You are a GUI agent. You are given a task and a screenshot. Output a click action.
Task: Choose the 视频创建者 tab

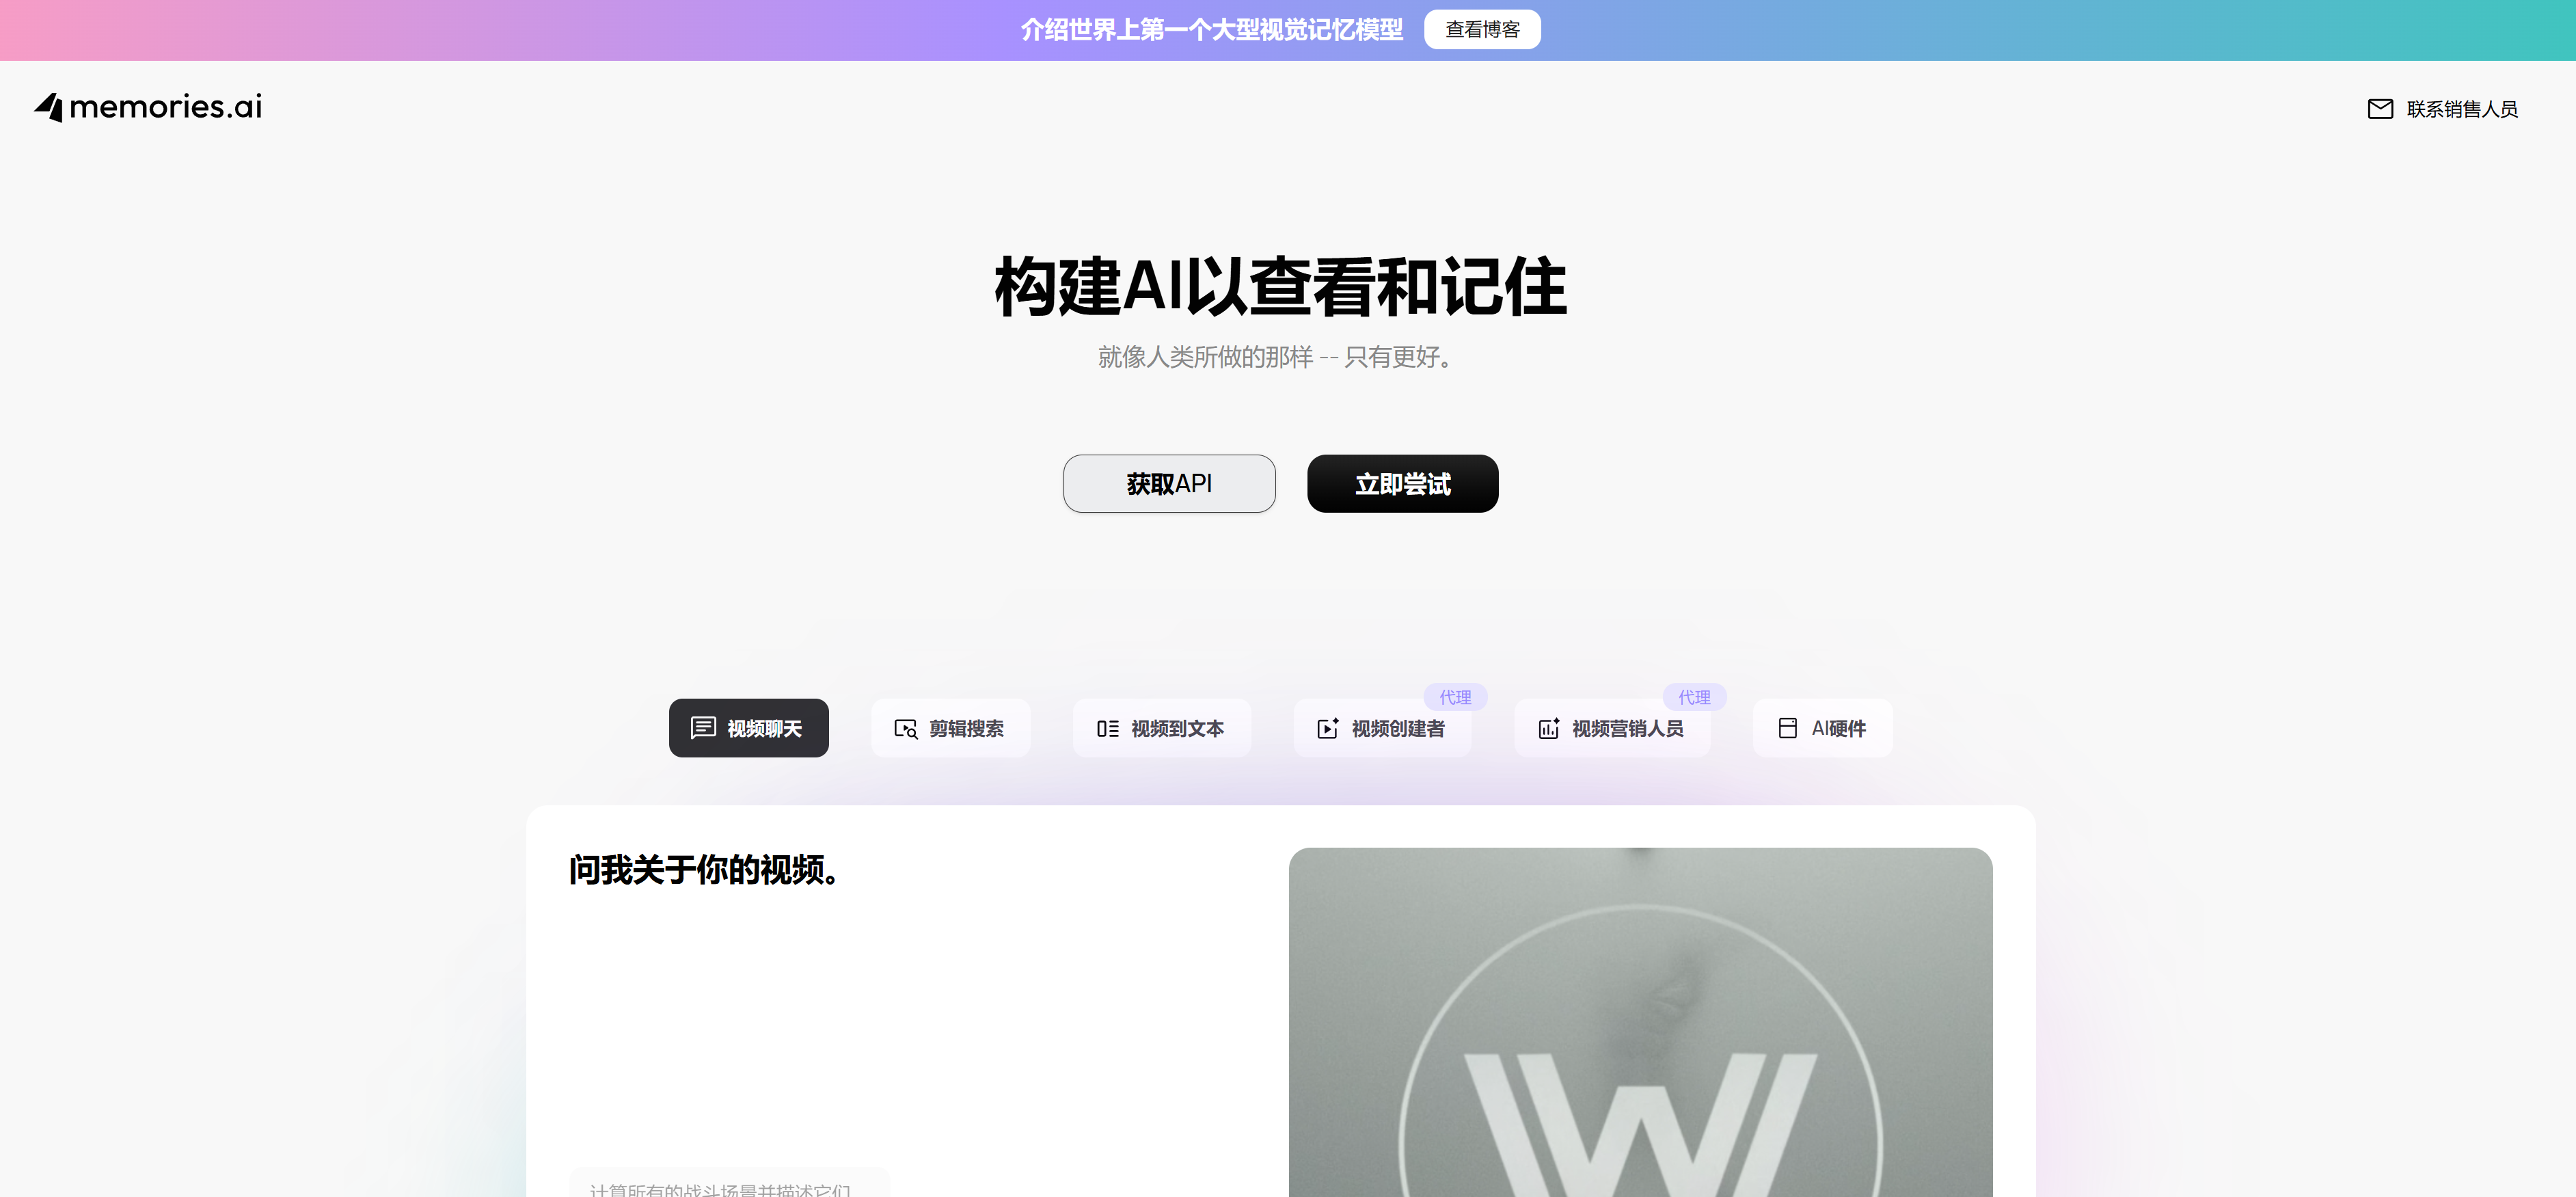1383,728
